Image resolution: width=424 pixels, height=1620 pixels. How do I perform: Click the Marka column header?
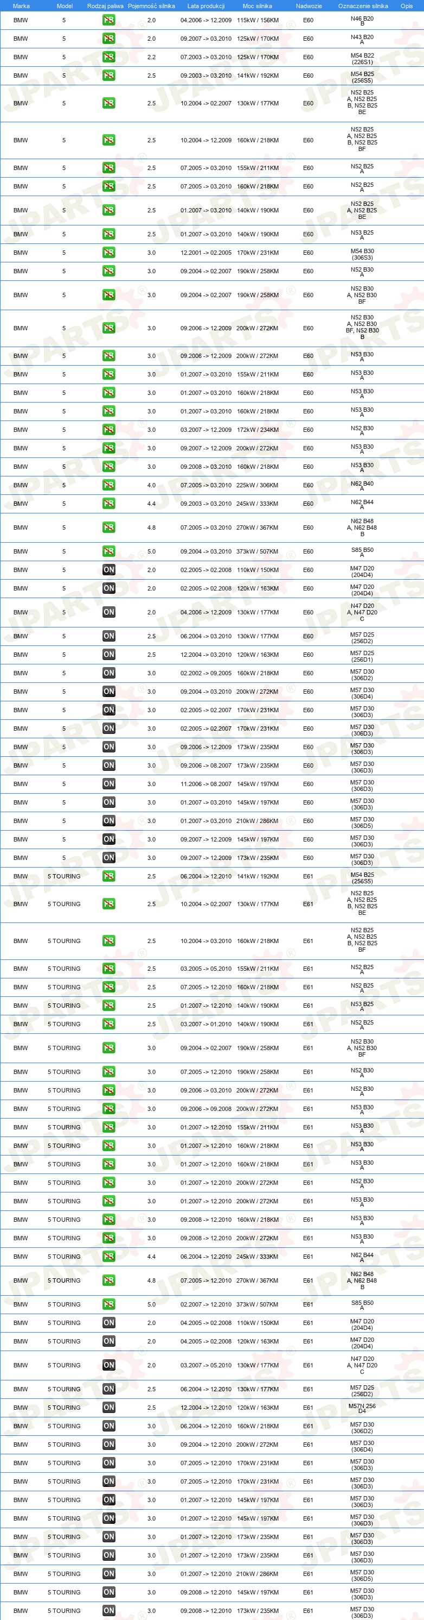pyautogui.click(x=21, y=5)
